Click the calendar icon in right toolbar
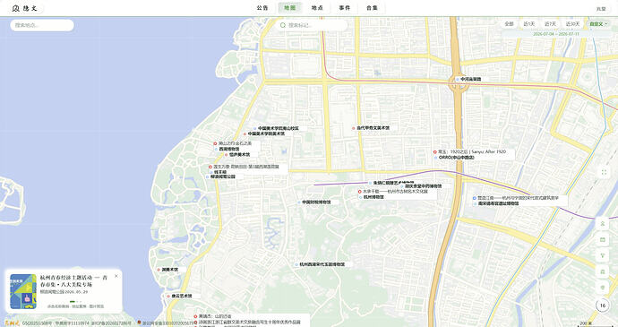618x327 pixels. tap(602, 240)
